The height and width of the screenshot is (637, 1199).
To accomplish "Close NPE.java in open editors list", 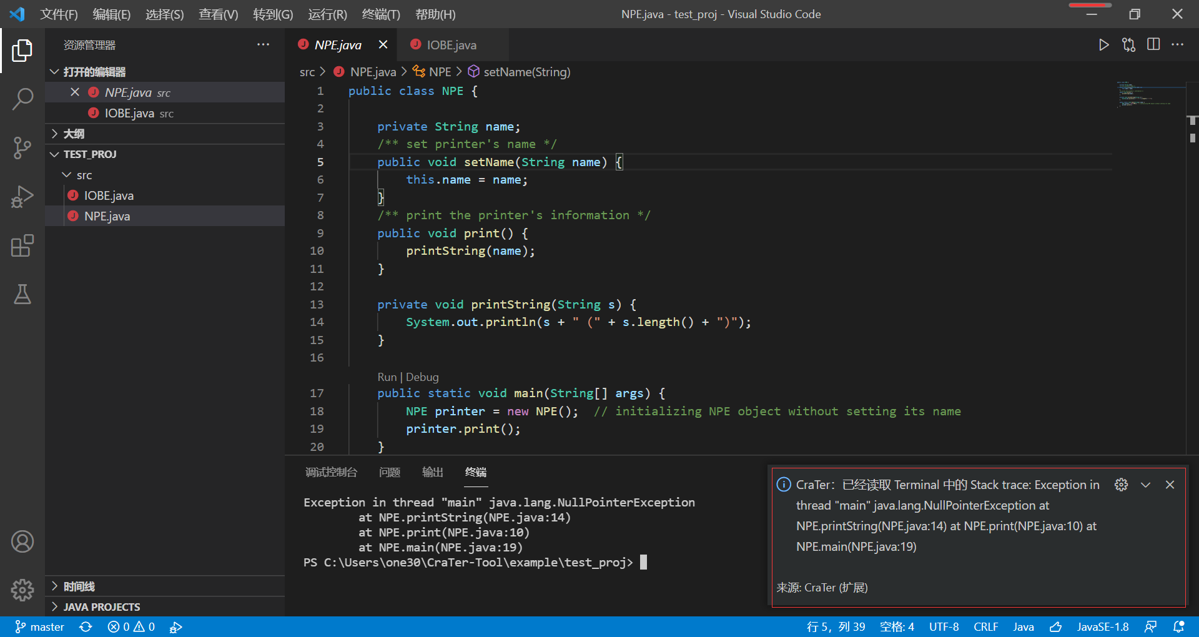I will [x=75, y=92].
